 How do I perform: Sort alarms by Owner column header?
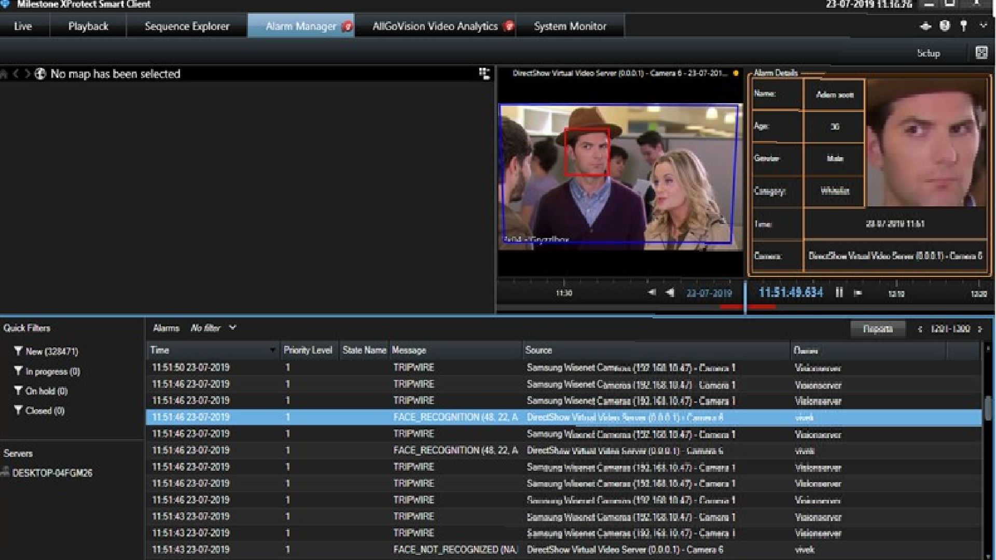click(869, 351)
